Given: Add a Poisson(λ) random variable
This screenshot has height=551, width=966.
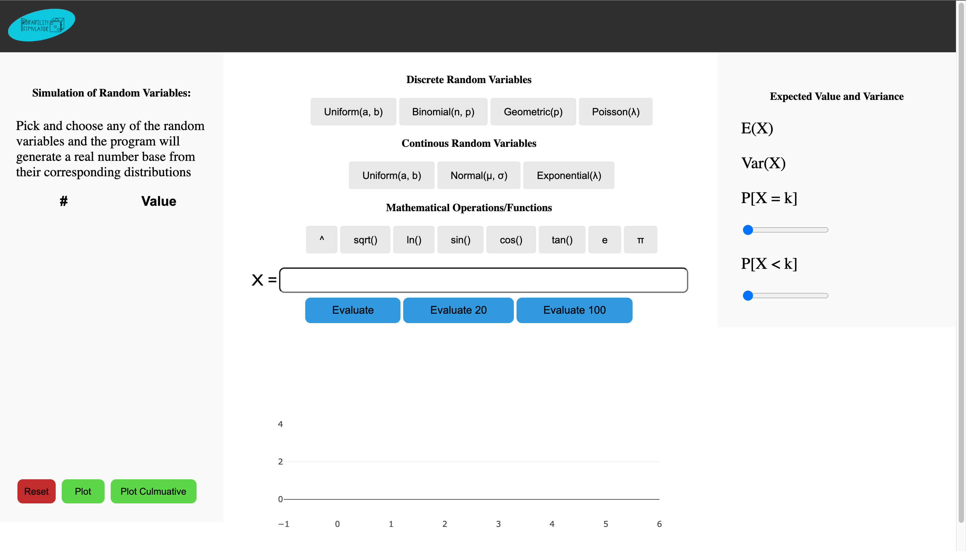Looking at the screenshot, I should (615, 112).
